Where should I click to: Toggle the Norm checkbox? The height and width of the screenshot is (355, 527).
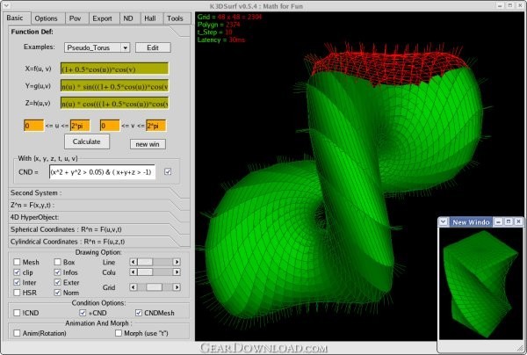[x=57, y=293]
